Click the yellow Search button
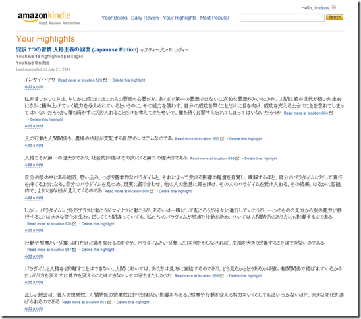361x319 pixels. [x=335, y=17]
